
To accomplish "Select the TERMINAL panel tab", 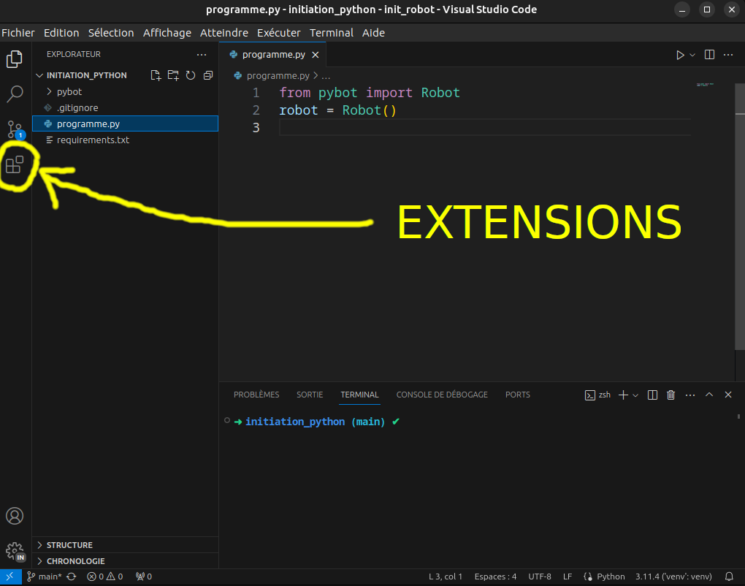I will 359,395.
